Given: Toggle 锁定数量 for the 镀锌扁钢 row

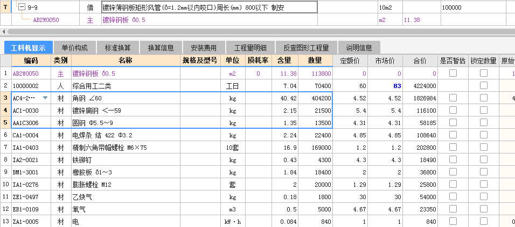Looking at the screenshot, I should tap(483, 110).
